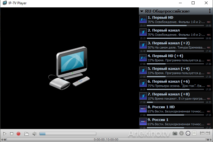The image size is (213, 142).
Task: Click the Первый HD (+4) channel logo
Action: 143,58
